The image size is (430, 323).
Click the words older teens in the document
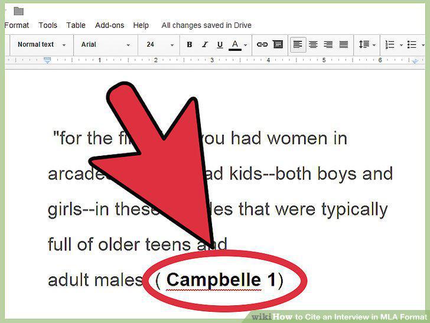point(144,244)
